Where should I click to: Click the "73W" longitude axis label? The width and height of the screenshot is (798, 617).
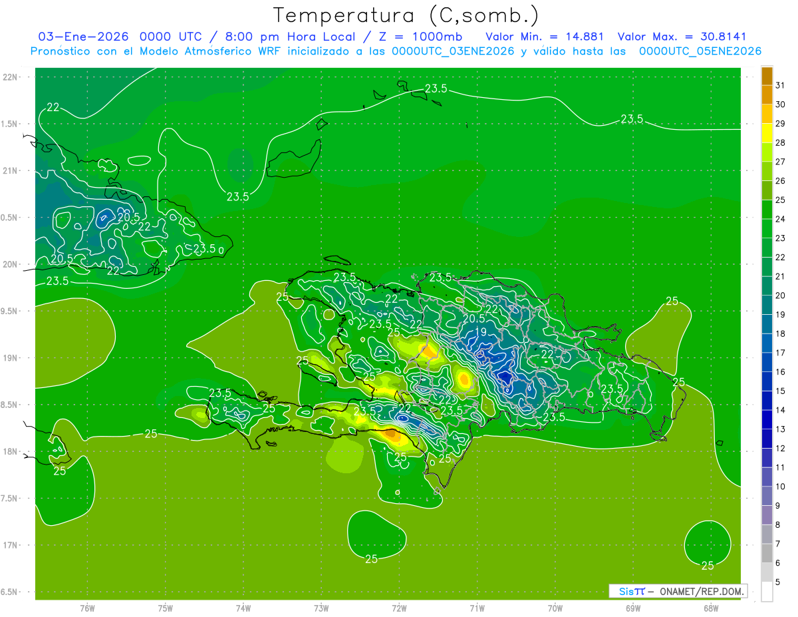point(321,608)
